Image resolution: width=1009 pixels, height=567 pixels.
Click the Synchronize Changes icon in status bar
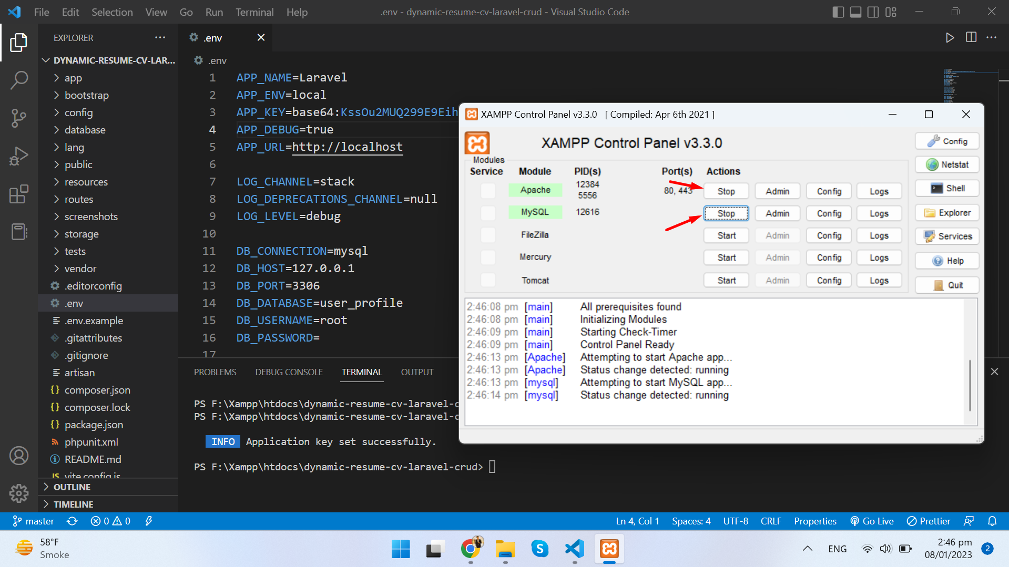72,521
